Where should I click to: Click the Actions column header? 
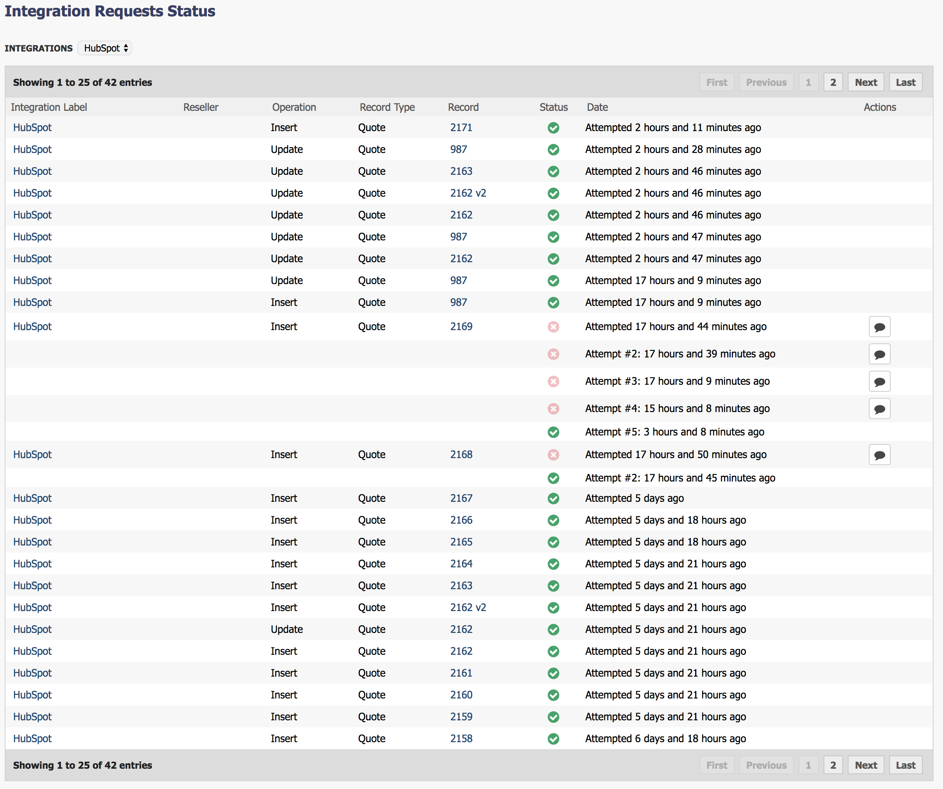click(x=880, y=107)
